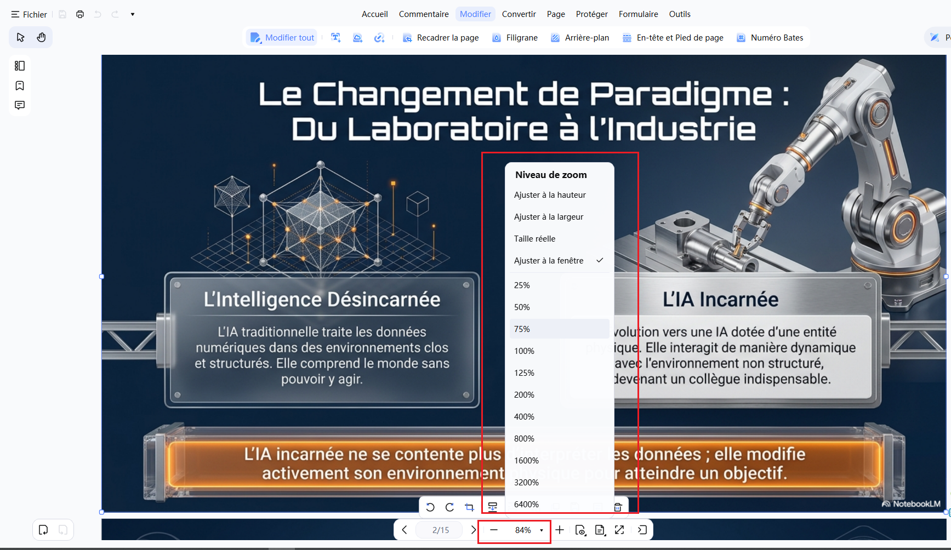Switch to the Commentaire tab
Image resolution: width=951 pixels, height=550 pixels.
pos(424,14)
